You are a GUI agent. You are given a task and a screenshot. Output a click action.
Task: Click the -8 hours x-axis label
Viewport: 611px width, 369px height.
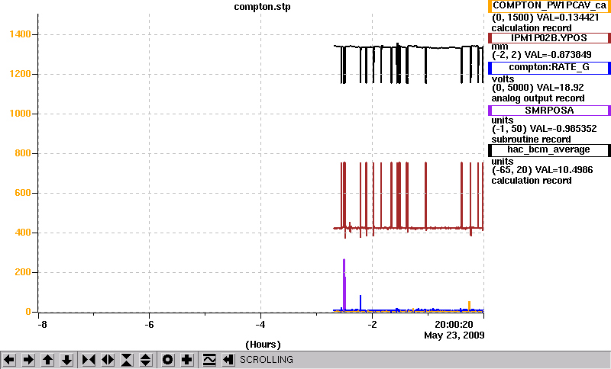(42, 325)
